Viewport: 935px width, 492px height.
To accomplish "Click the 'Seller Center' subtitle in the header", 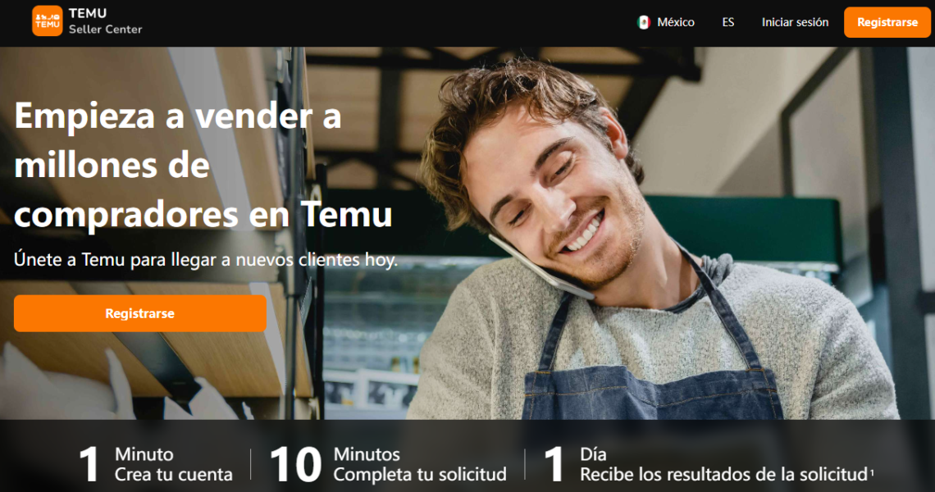I will coord(106,30).
